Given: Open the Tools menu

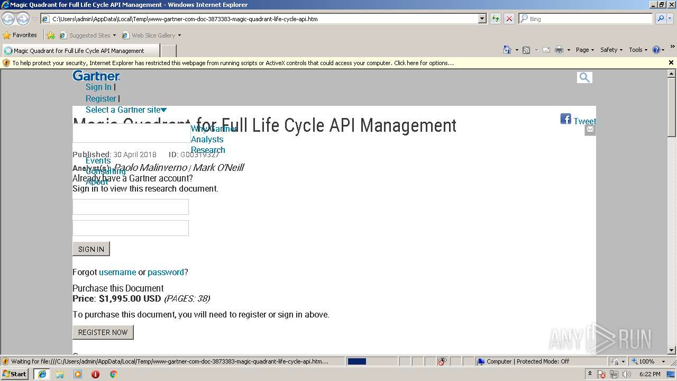Looking at the screenshot, I should tap(638, 50).
